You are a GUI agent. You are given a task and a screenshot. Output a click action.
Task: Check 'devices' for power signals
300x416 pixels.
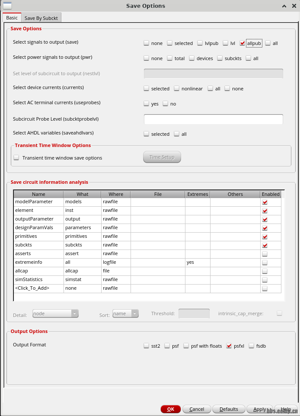[x=191, y=58]
